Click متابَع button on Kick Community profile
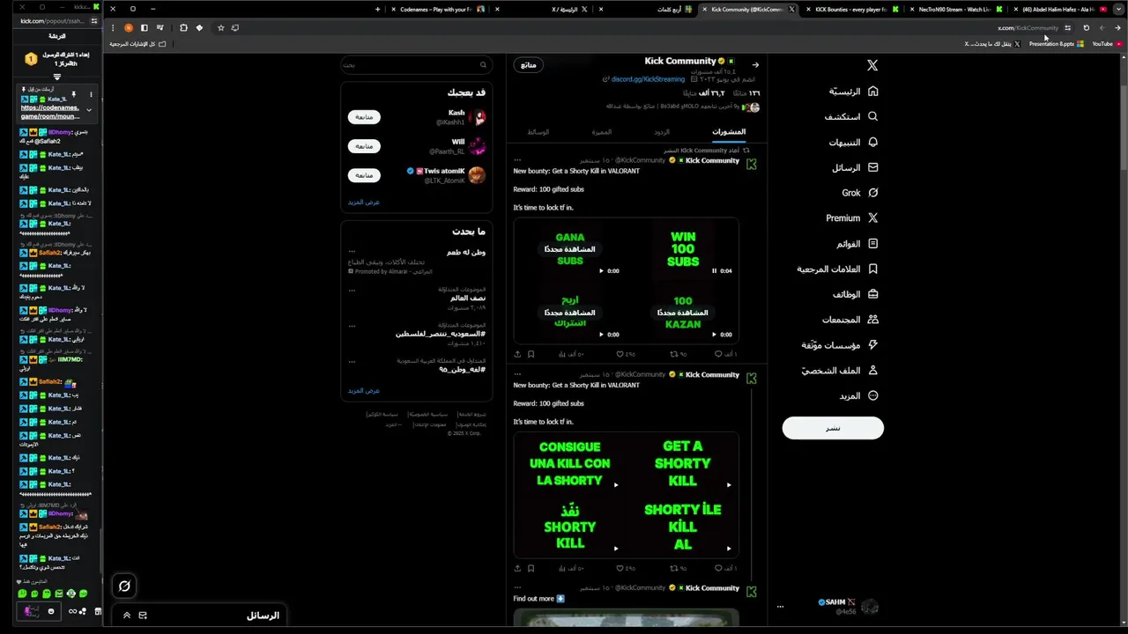 [529, 65]
